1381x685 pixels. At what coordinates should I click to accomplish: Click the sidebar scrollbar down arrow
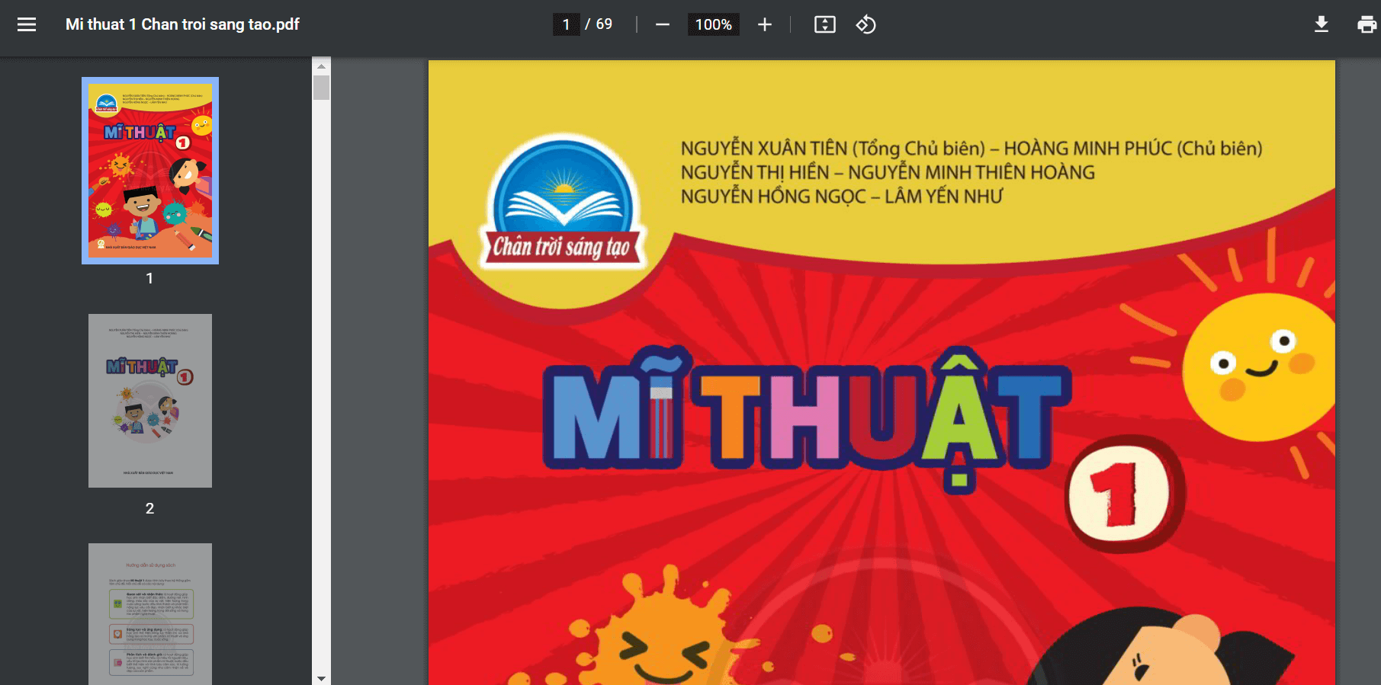[321, 677]
